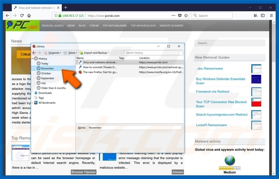279x179 pixels.
Task: Open a new browser tab
Action: [65, 7]
